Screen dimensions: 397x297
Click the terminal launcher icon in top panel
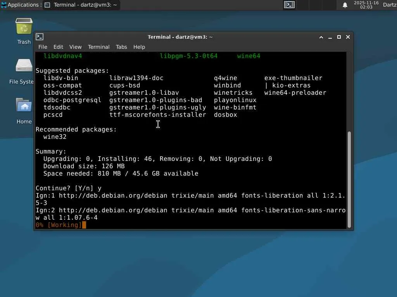pyautogui.click(x=289, y=5)
